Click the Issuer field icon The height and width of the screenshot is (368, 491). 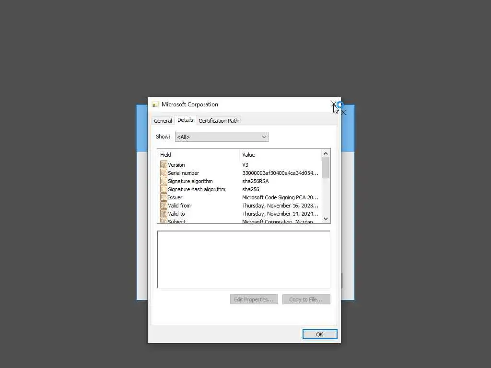click(164, 197)
